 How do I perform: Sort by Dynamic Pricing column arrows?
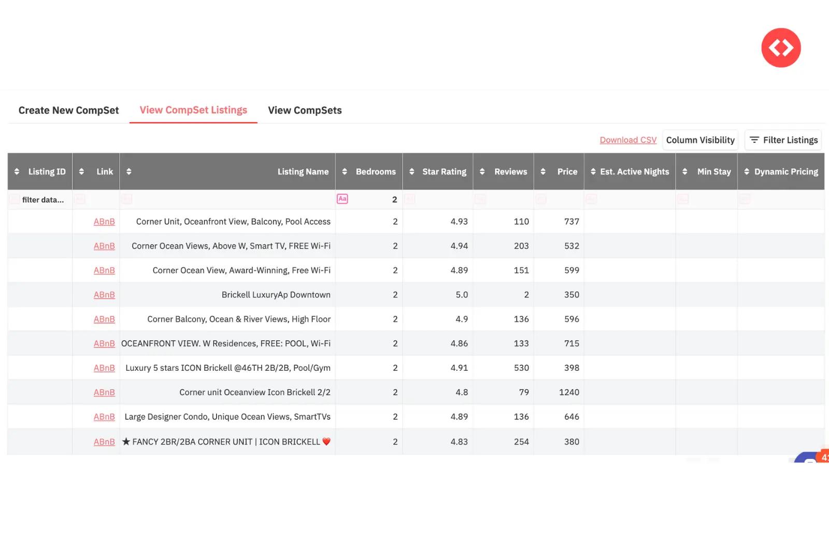pyautogui.click(x=747, y=171)
